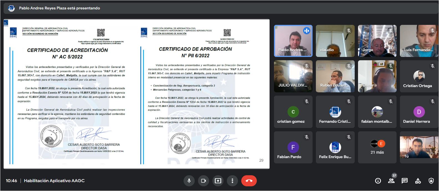Click the muted mic icon on claudio's tile

pos(349,31)
